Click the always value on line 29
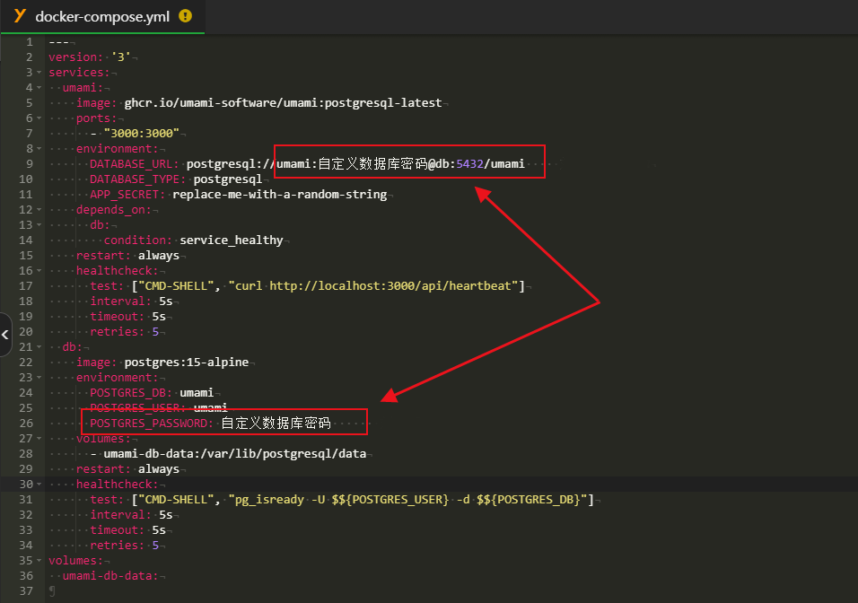This screenshot has height=603, width=858. point(159,469)
